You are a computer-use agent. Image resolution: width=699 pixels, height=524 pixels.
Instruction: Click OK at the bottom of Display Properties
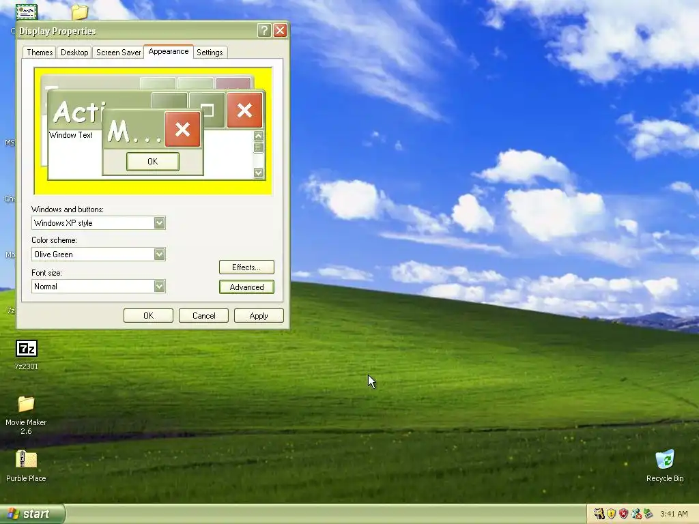148,315
